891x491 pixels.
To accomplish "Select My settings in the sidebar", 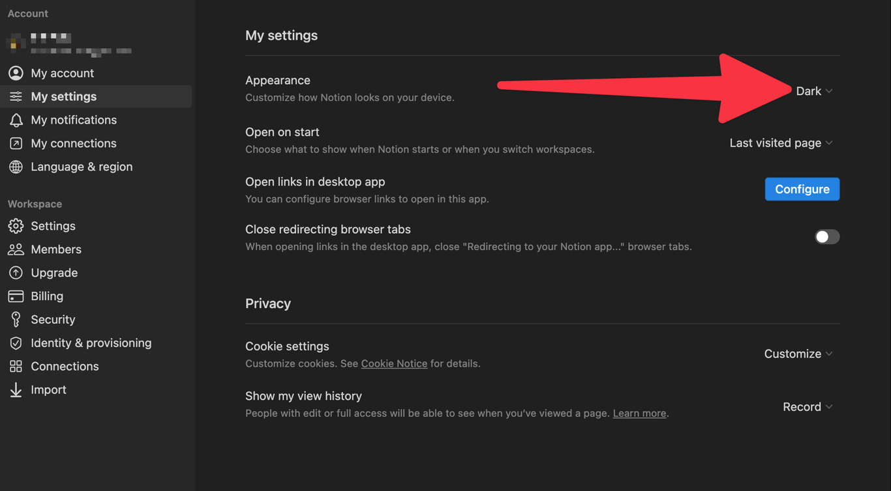I will pyautogui.click(x=97, y=96).
